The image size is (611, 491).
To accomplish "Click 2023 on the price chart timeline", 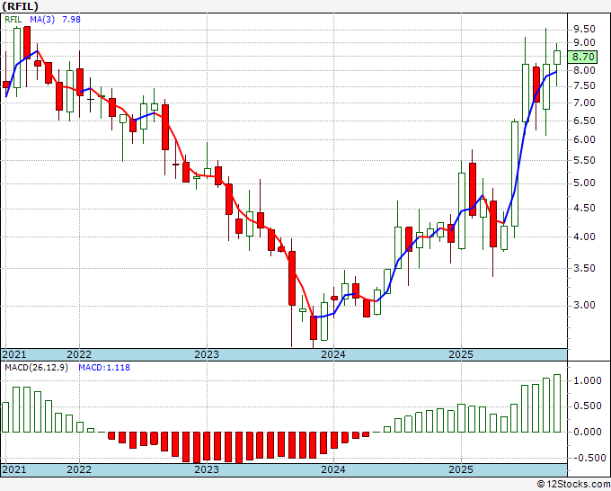I will point(207,354).
